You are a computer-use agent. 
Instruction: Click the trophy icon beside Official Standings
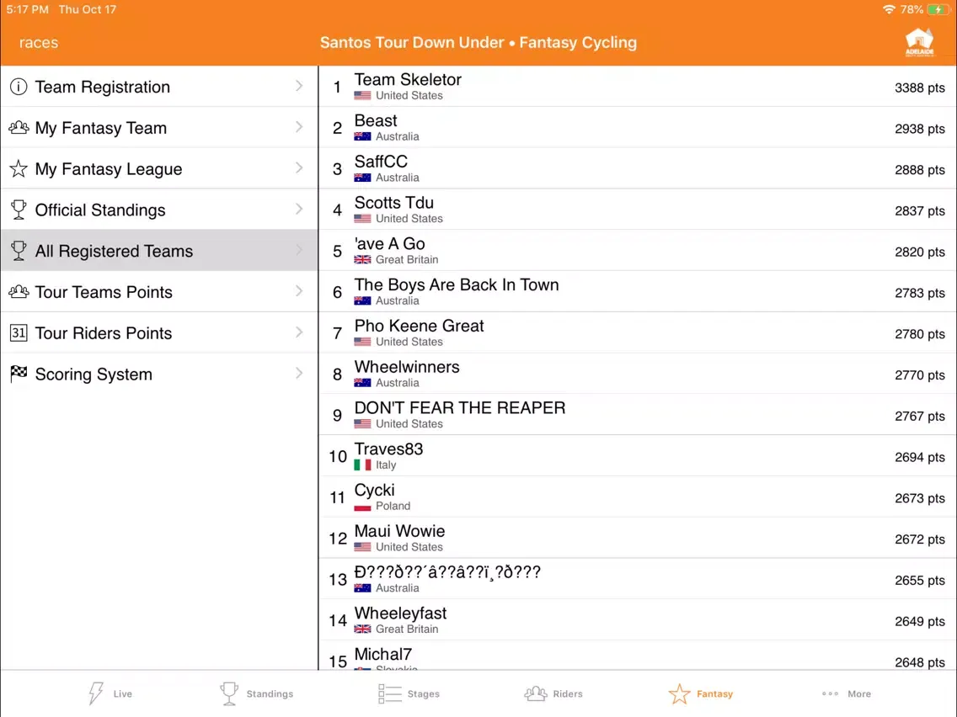pos(19,210)
